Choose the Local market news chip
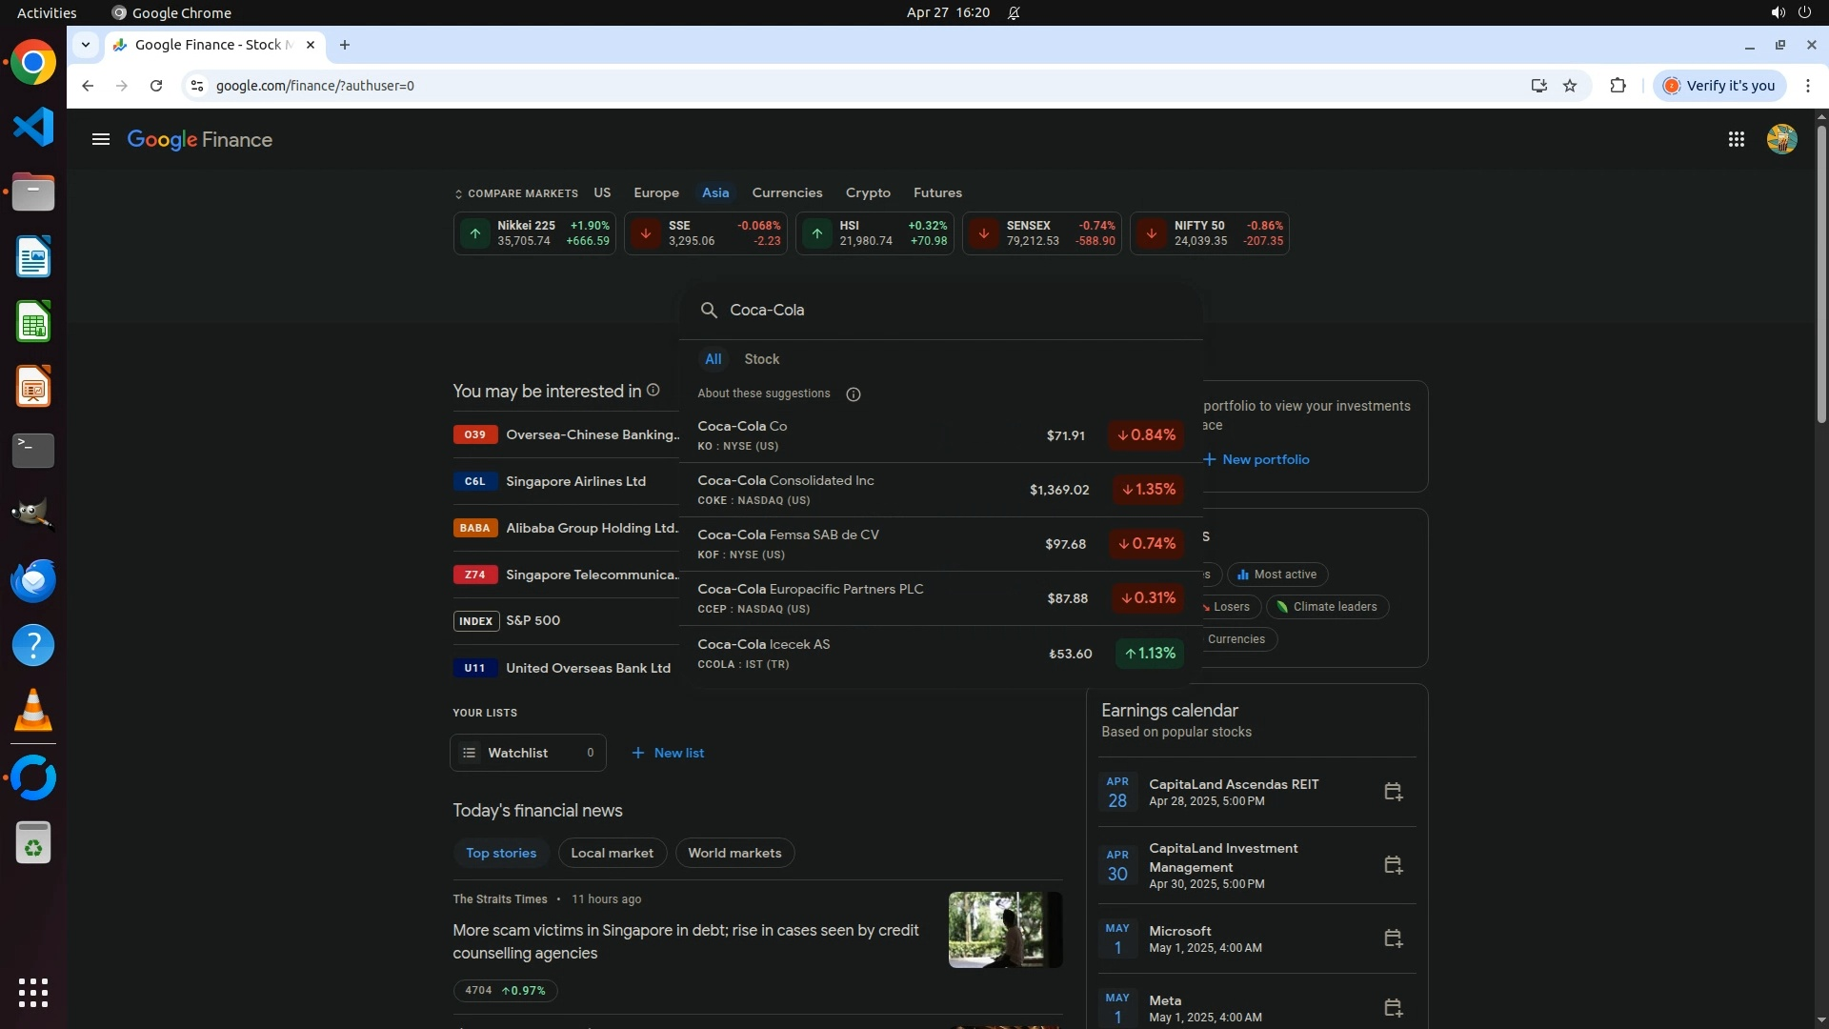1829x1029 pixels. (612, 853)
